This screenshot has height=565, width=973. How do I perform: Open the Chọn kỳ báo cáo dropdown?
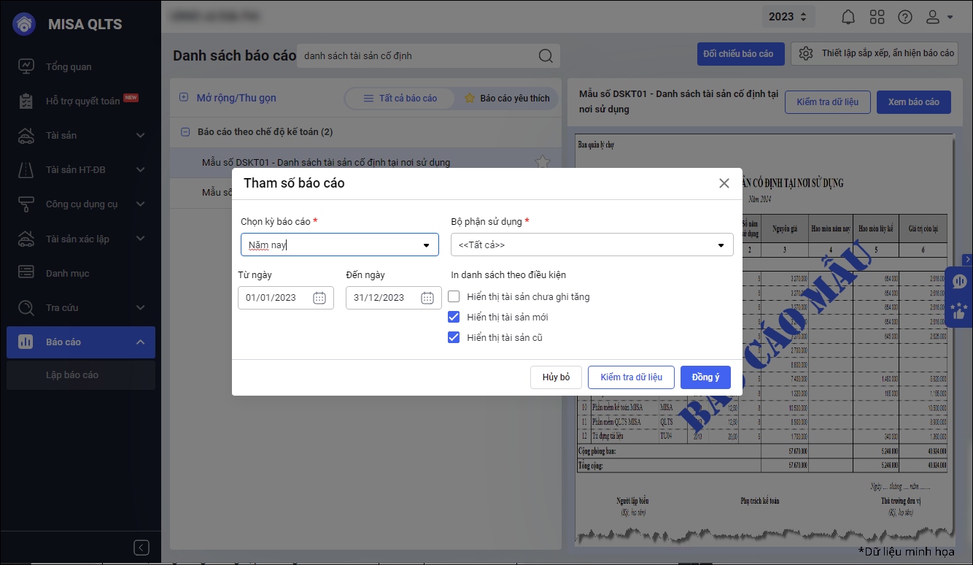tap(426, 245)
